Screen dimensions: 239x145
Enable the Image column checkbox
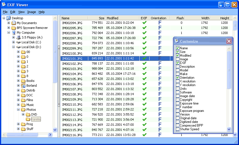(177, 59)
